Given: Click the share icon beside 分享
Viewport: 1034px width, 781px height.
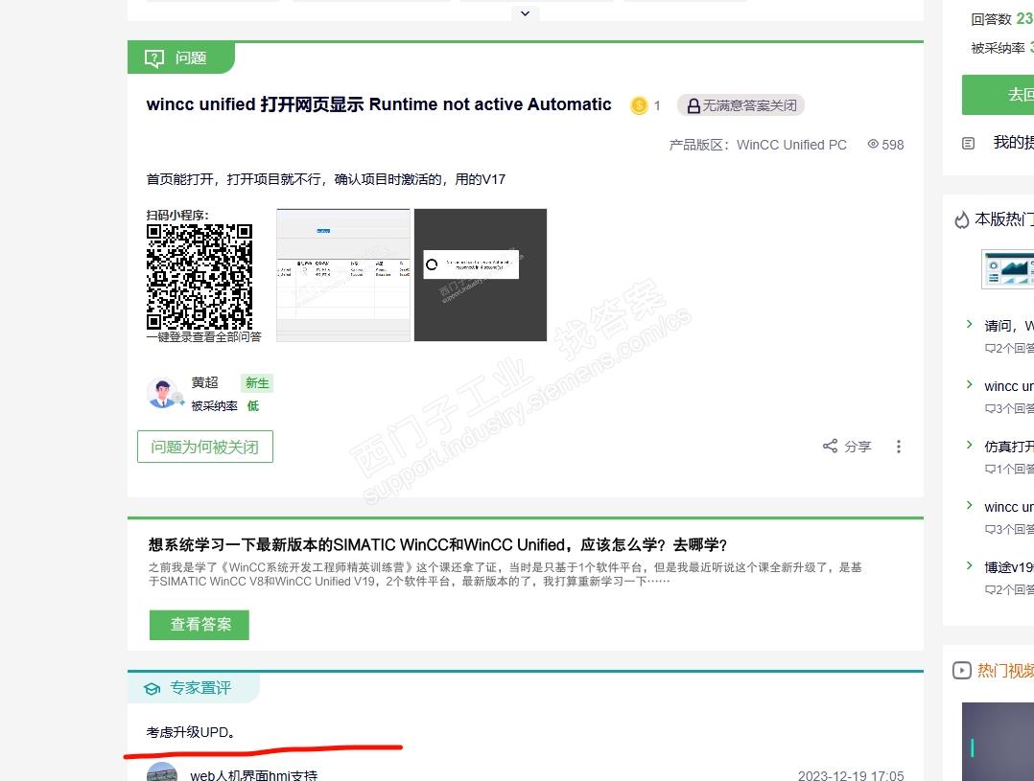Looking at the screenshot, I should coord(831,447).
